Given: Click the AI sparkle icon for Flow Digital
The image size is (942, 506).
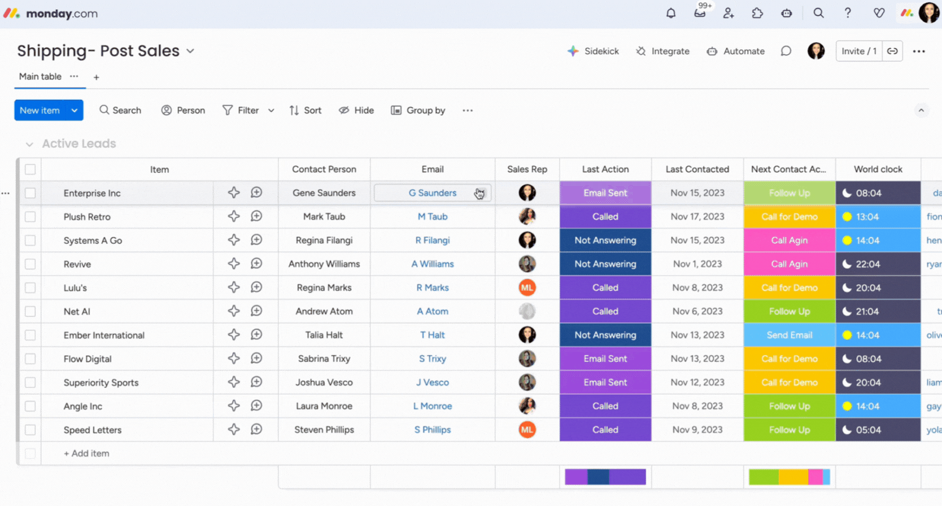Looking at the screenshot, I should point(234,359).
